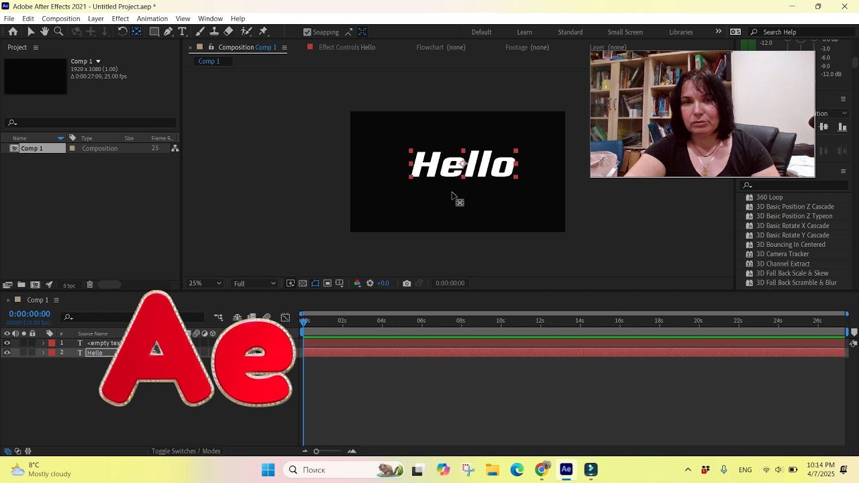Open the Layer menu
The height and width of the screenshot is (483, 859).
coord(96,19)
